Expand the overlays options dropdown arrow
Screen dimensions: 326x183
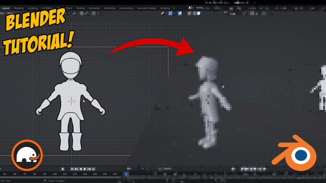[x=184, y=13]
